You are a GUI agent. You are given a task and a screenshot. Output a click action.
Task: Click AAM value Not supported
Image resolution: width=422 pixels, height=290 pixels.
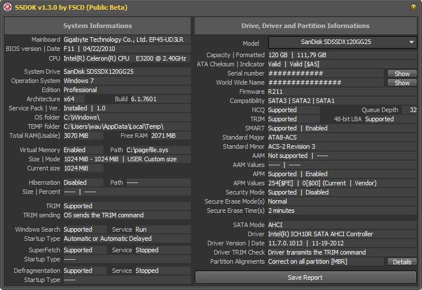click(x=288, y=156)
